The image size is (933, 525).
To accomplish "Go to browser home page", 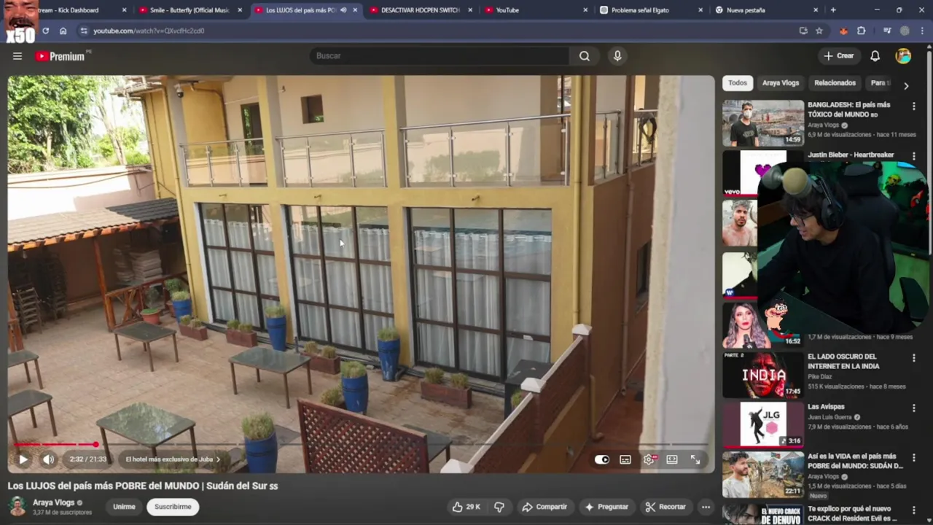I will 63,31.
